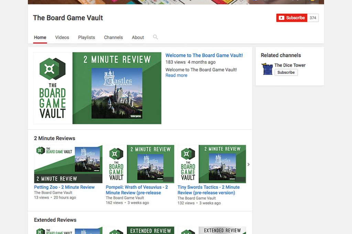Click the 374 subscriber count
This screenshot has height=234, width=352.
tap(313, 18)
